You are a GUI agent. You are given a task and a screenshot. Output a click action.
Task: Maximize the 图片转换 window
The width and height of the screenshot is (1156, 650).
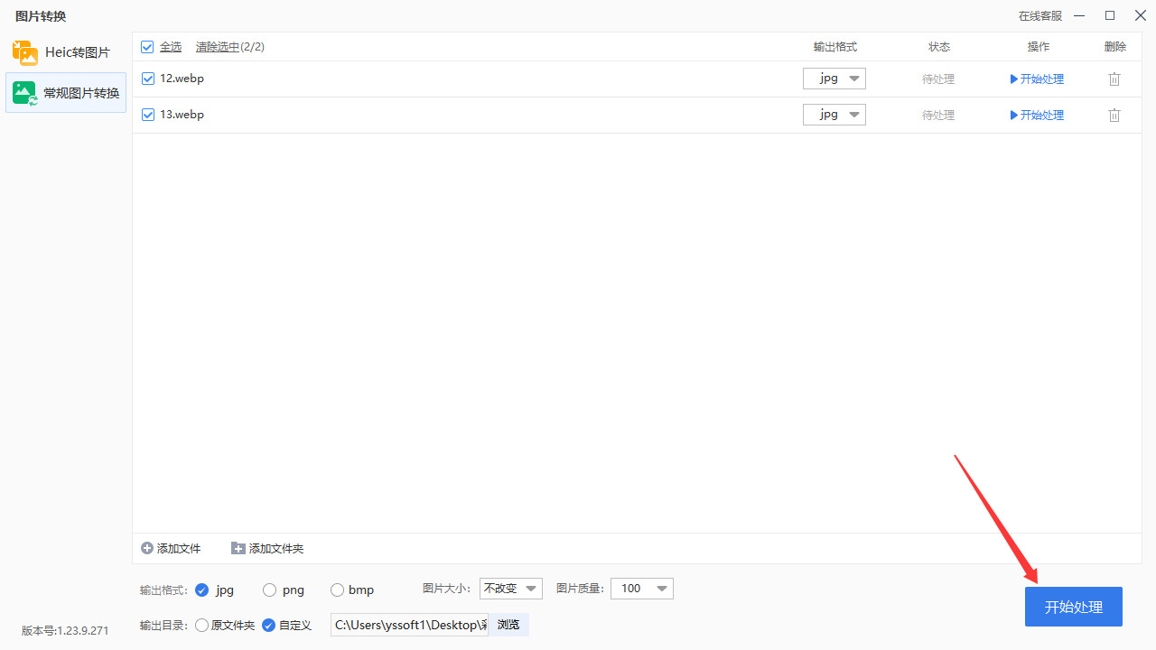1110,15
